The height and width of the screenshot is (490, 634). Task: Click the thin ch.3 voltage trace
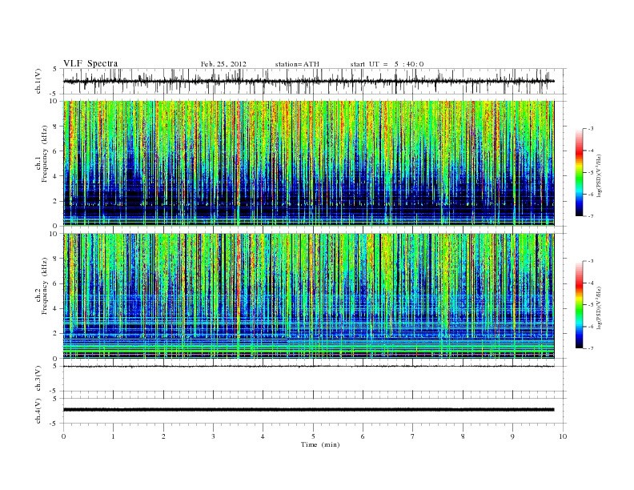click(x=308, y=366)
